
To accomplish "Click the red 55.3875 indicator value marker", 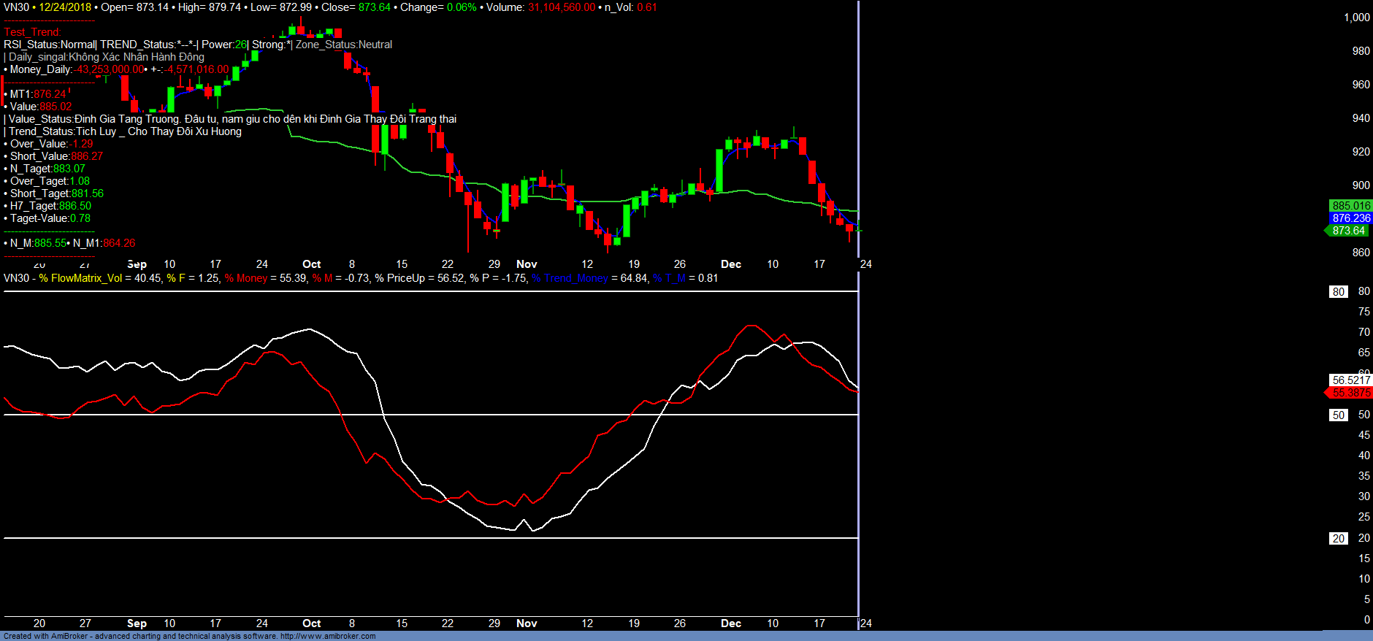I will [x=1350, y=393].
